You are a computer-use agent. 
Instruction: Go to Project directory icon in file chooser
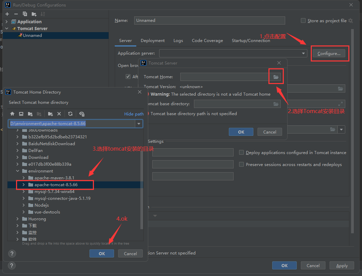click(30, 114)
